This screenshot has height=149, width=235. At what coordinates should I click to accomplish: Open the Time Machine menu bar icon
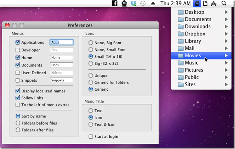[x=143, y=3]
